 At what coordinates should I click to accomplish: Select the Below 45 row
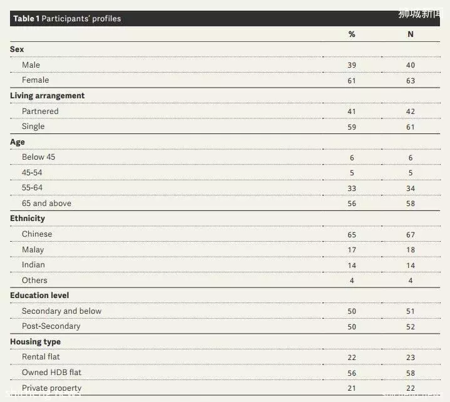225,157
